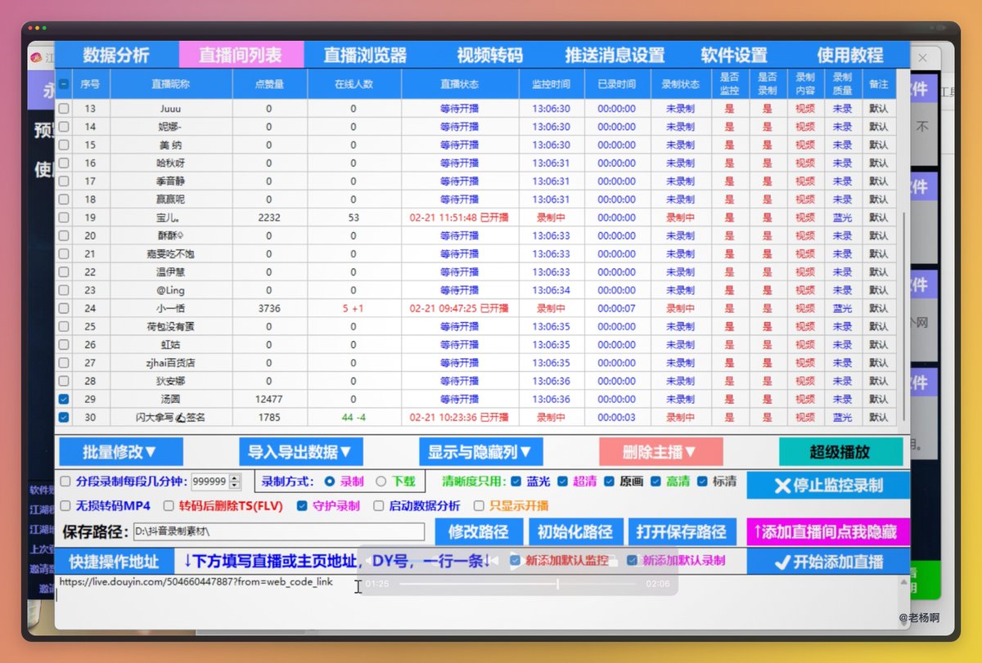The height and width of the screenshot is (663, 982).
Task: Close the background window with X button
Action: tap(923, 58)
